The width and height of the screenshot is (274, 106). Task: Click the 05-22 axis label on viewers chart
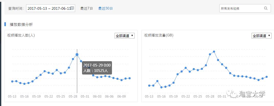point(49,96)
